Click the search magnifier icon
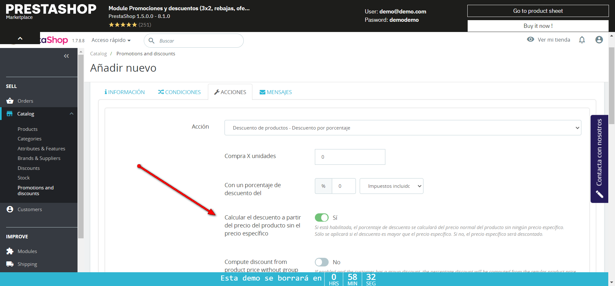The width and height of the screenshot is (615, 286). point(152,41)
